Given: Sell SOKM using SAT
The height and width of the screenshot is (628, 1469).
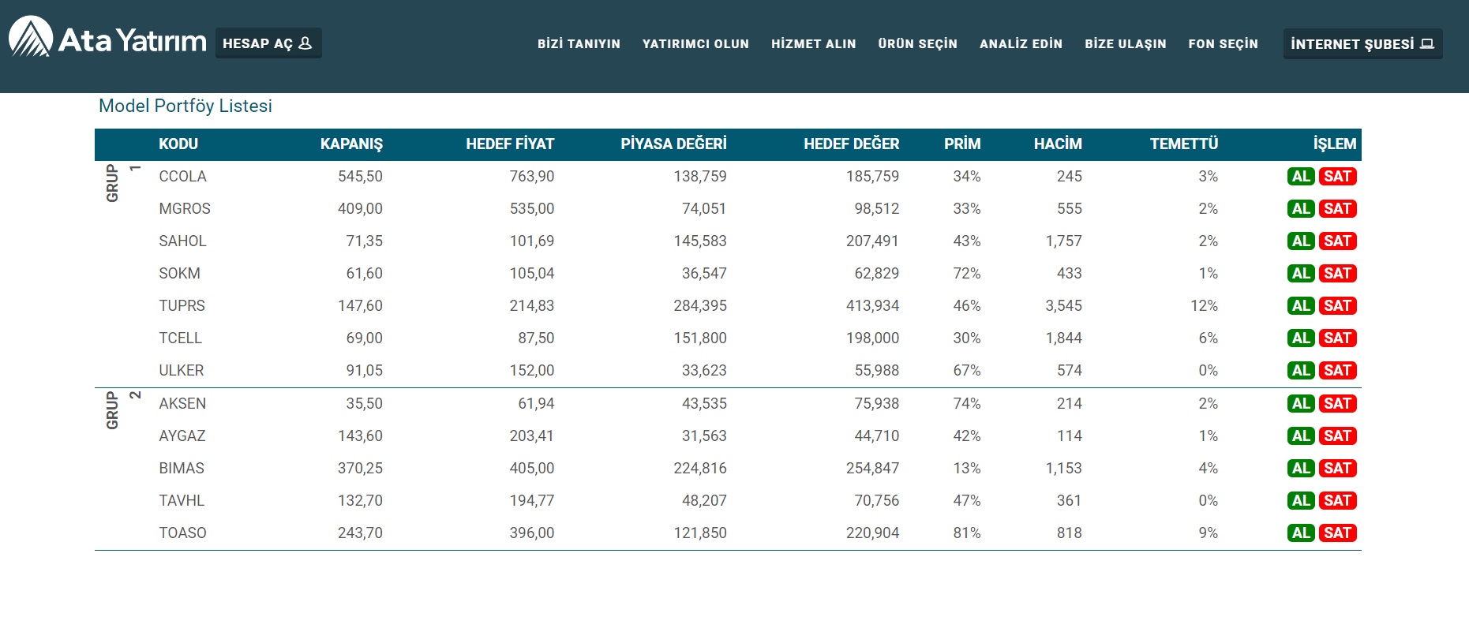Looking at the screenshot, I should click(x=1337, y=274).
